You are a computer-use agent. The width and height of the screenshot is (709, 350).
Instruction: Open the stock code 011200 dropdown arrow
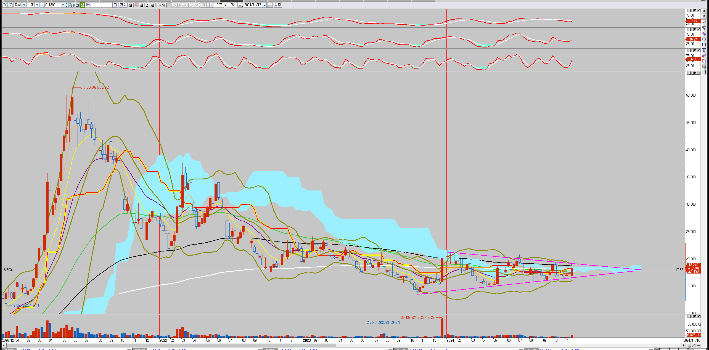click(63, 5)
